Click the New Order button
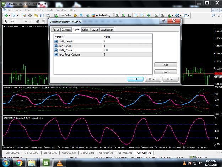Screen dimensions: 222x167 [63, 15]
